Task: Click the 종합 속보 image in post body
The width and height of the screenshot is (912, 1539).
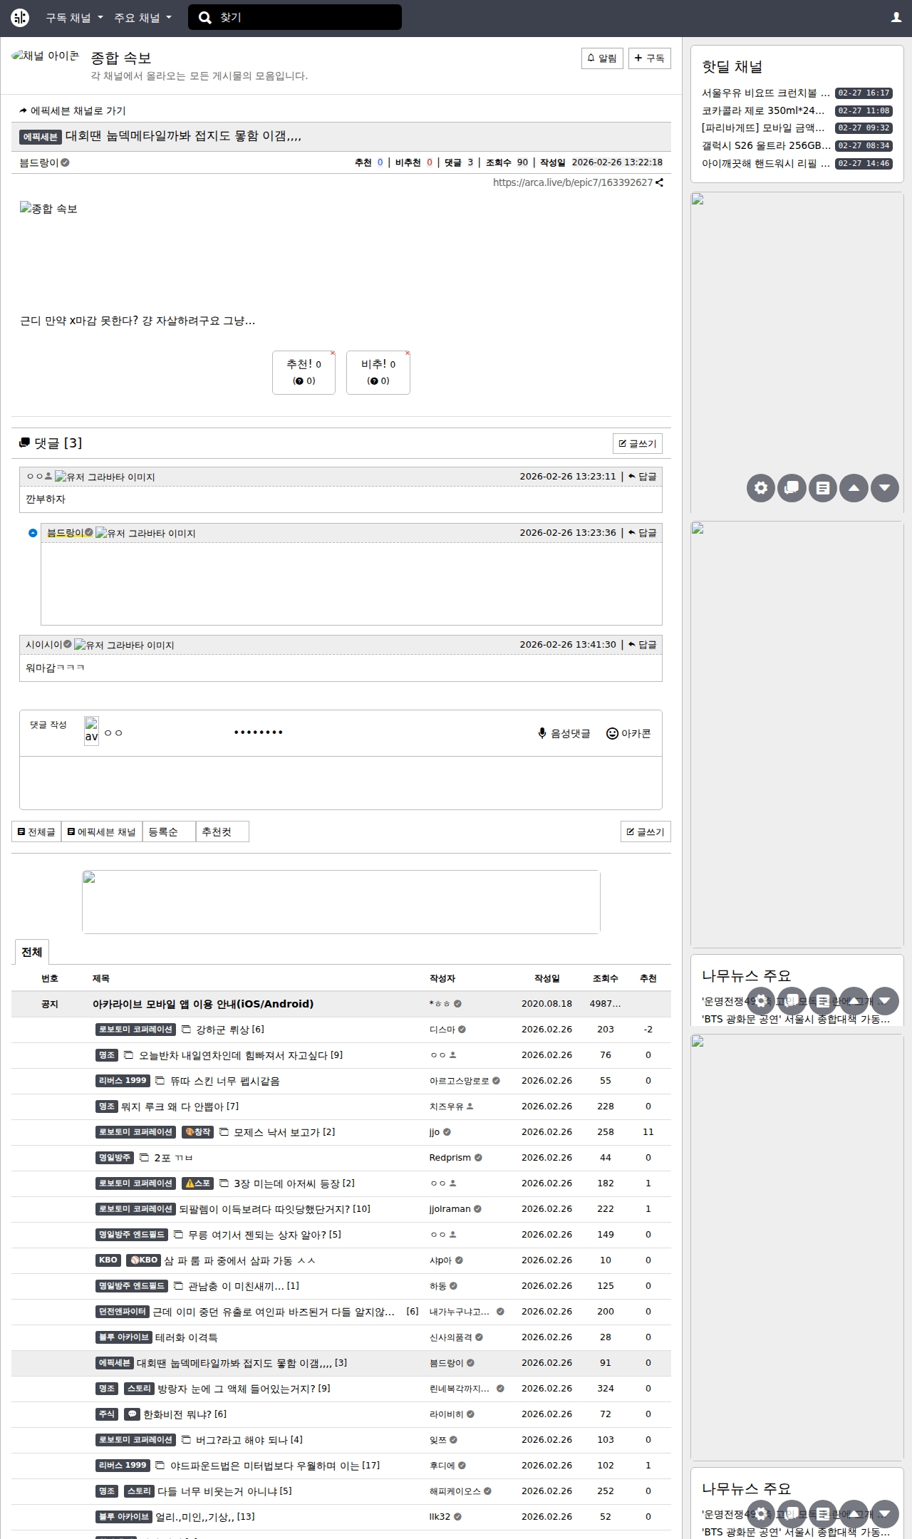Action: click(48, 209)
